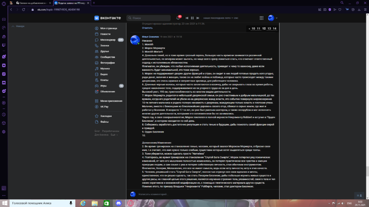Click Ответить under the edited post

coord(147,28)
